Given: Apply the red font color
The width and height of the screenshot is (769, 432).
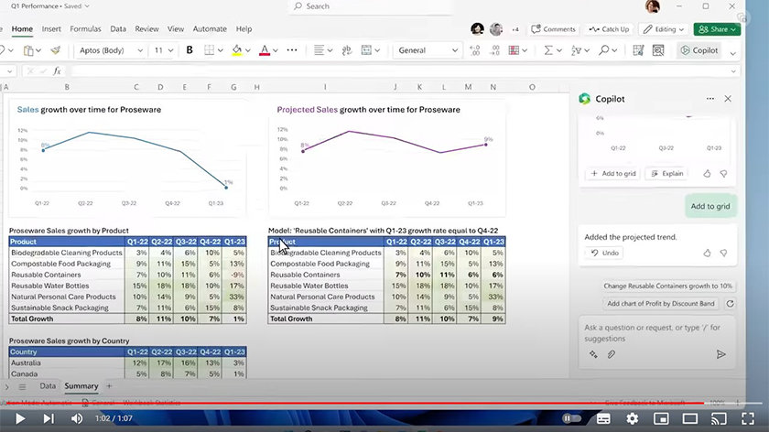Looking at the screenshot, I should [x=265, y=50].
